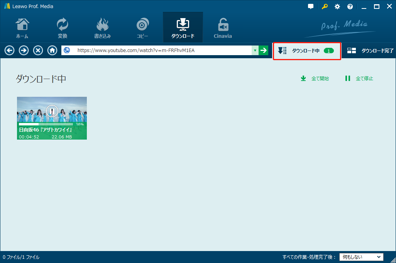Click 全て停止 (Stop all) downloads

(x=359, y=79)
